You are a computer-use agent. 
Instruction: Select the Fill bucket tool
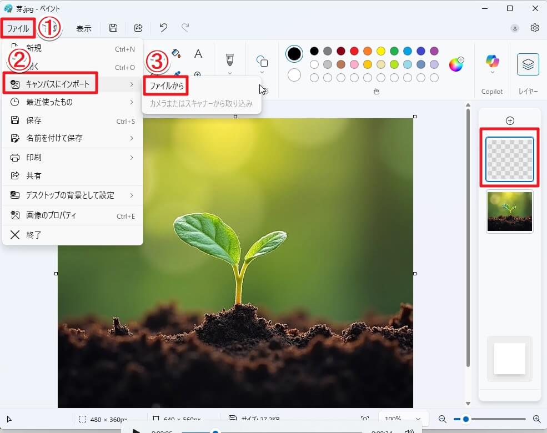(176, 53)
